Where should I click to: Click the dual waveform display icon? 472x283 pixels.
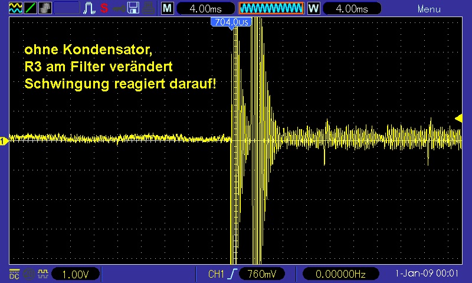pos(15,8)
